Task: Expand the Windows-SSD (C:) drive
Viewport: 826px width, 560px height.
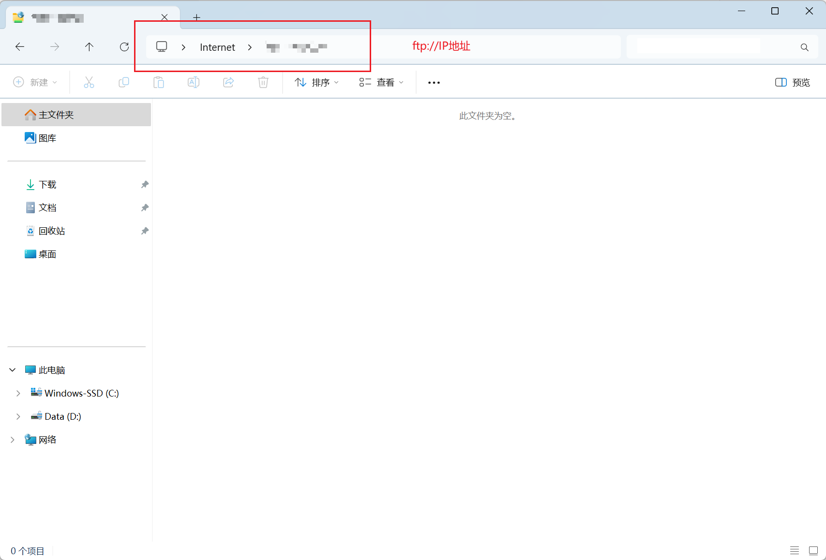Action: coord(18,393)
